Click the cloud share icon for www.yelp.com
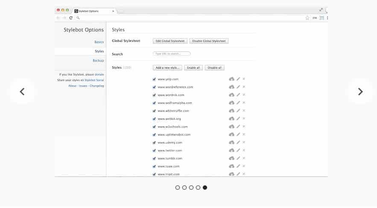 click(231, 79)
